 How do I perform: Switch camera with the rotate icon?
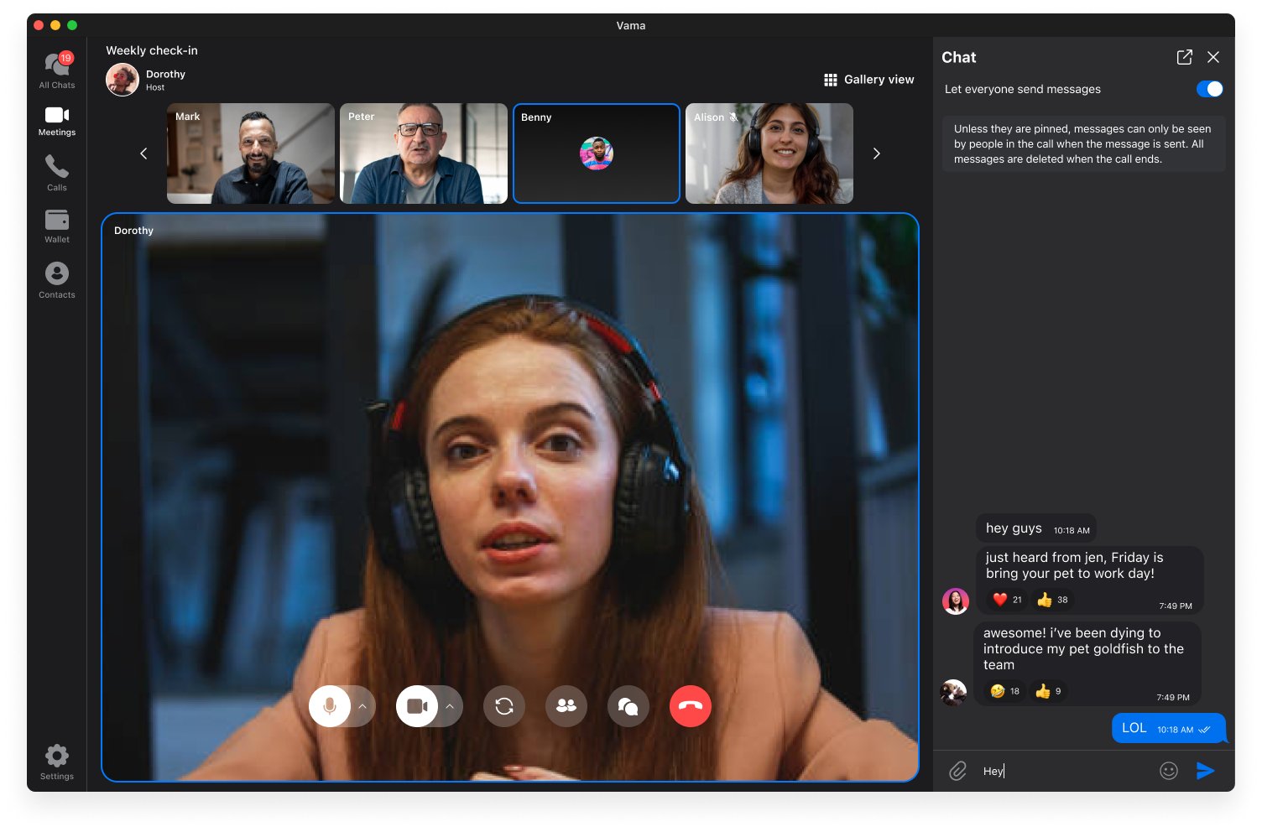(x=504, y=706)
